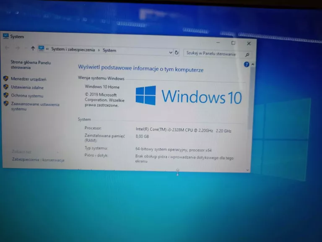The width and height of the screenshot is (322, 242).
Task: Click shield icon beside Ustawienia zdalne
Action: click(6, 87)
